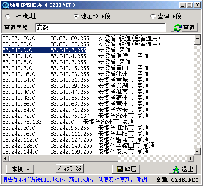Screen dimensions: 203x186
Task: Select the 地址=>IP段 radio option
Action: (76, 16)
